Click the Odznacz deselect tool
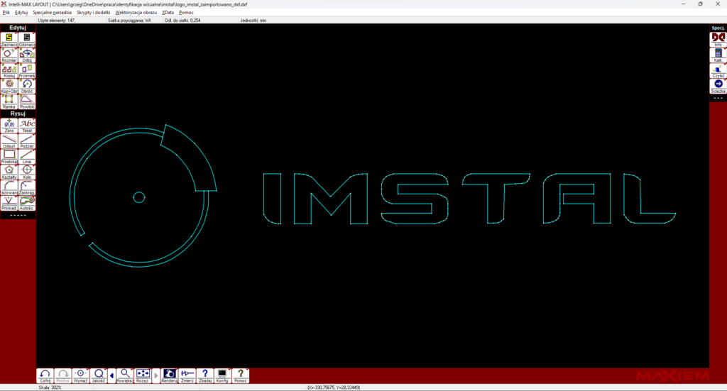 (27, 39)
